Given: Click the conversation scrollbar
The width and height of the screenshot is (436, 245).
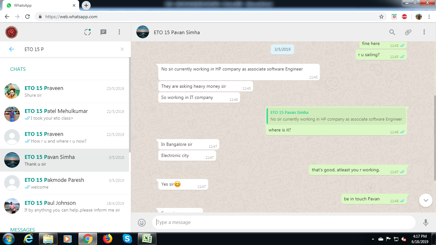Looking at the screenshot, I should [434, 137].
